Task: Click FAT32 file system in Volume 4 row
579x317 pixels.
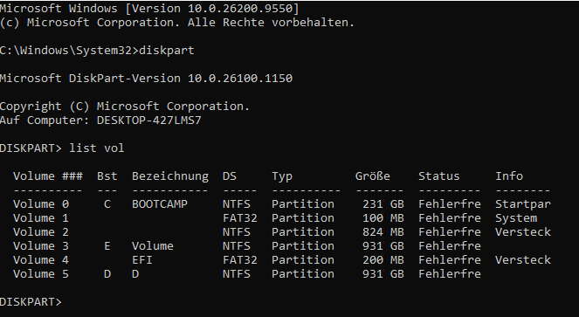Action: point(240,260)
